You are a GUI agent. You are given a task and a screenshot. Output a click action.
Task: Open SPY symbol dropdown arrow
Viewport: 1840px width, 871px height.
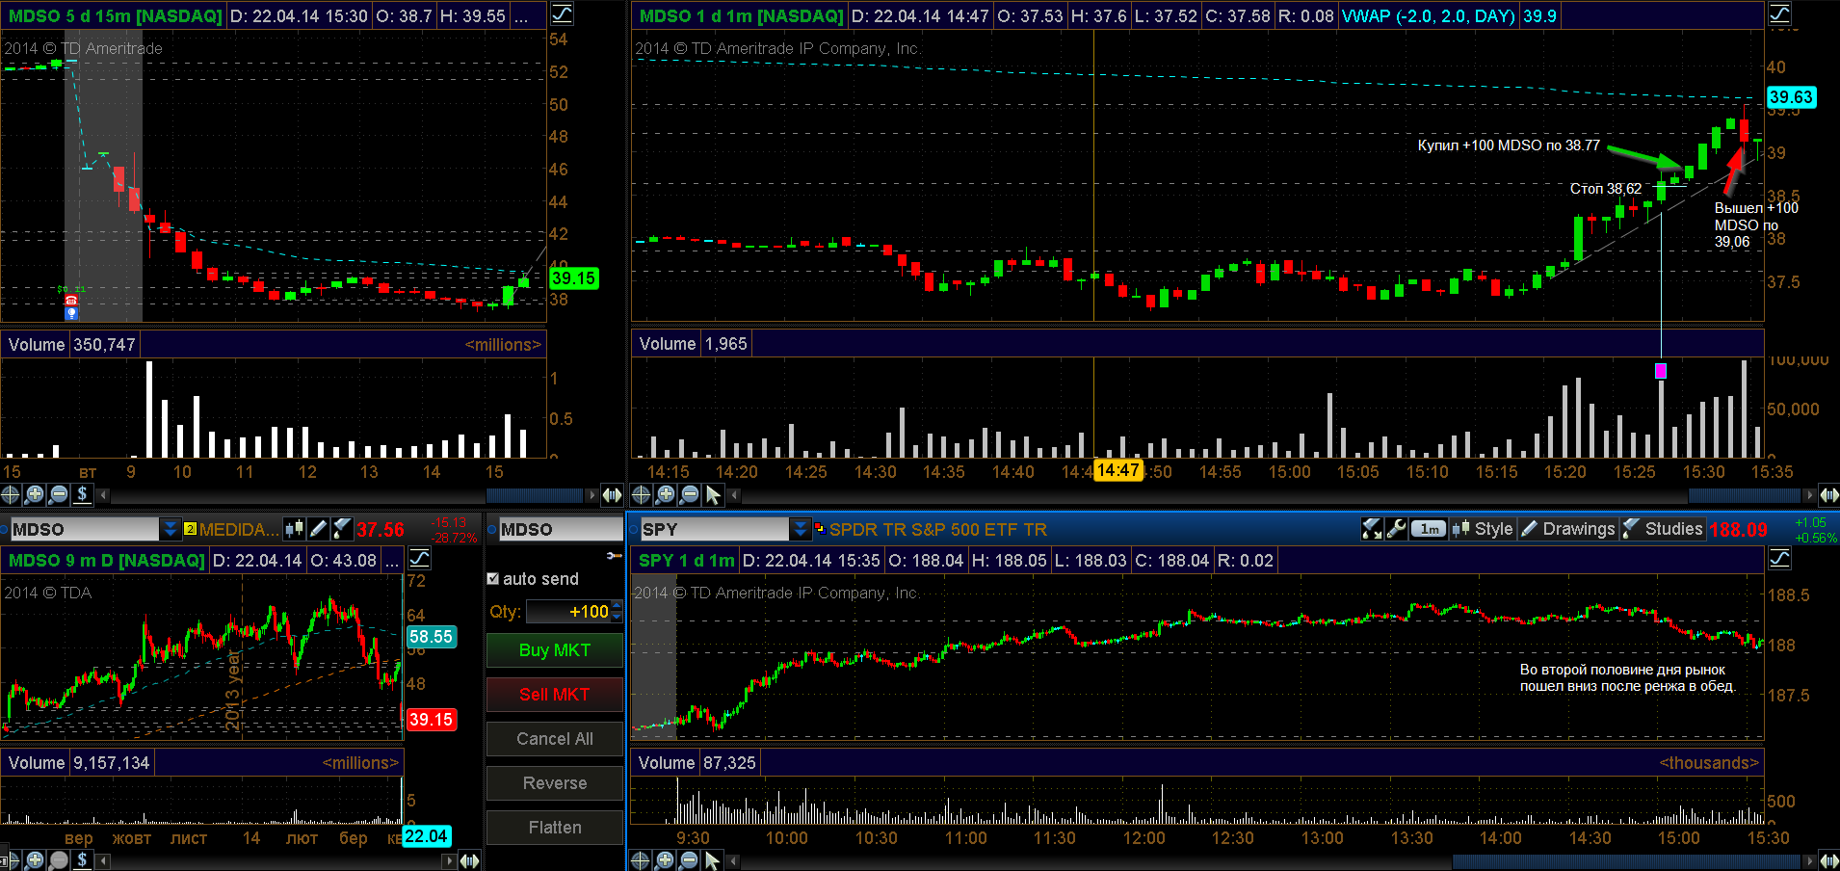[800, 529]
